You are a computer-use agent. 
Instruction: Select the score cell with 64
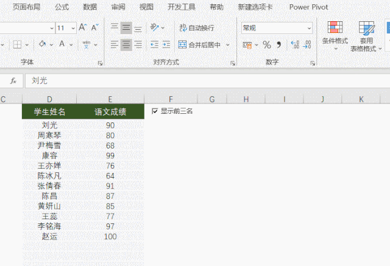pos(110,176)
